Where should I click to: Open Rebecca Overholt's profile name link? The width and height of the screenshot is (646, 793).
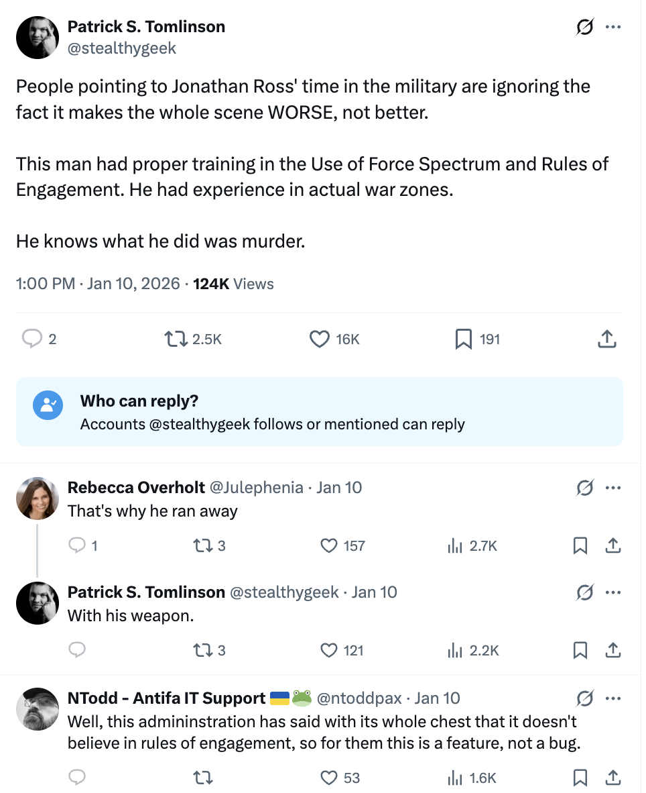tap(136, 488)
